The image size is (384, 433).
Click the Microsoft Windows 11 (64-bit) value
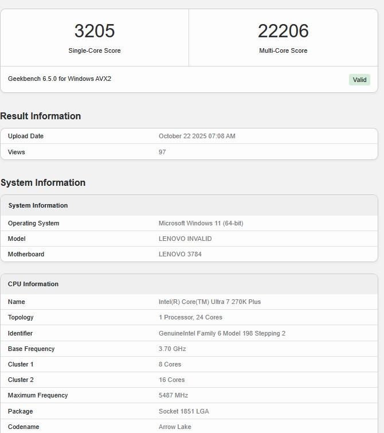click(201, 223)
